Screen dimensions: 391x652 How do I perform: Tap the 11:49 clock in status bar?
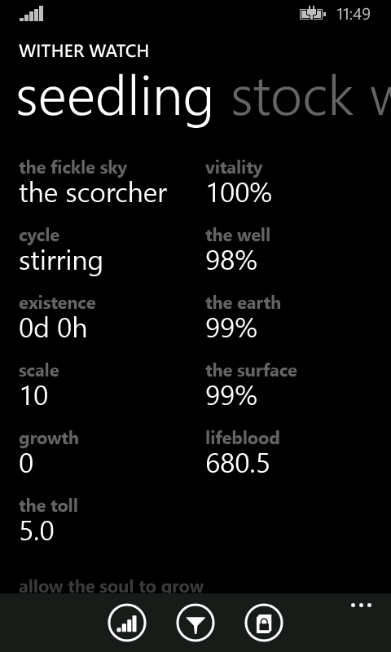pos(354,14)
